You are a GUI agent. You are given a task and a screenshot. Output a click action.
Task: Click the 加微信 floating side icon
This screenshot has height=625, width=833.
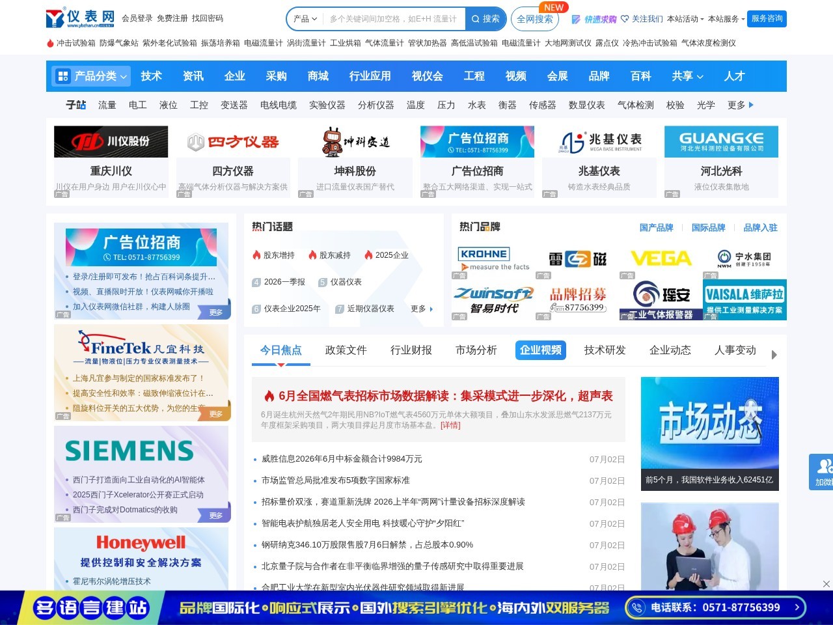(821, 471)
